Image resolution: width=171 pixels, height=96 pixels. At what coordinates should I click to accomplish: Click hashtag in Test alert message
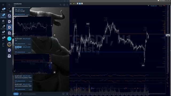point(20,9)
